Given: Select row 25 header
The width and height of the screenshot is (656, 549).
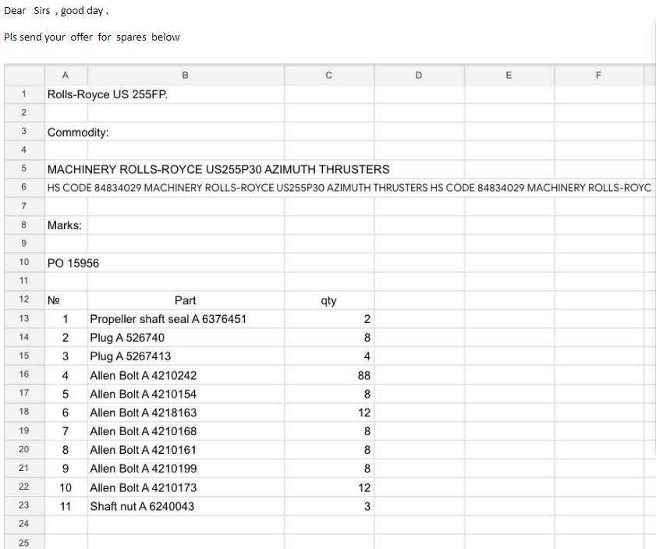Looking at the screenshot, I should (23, 543).
